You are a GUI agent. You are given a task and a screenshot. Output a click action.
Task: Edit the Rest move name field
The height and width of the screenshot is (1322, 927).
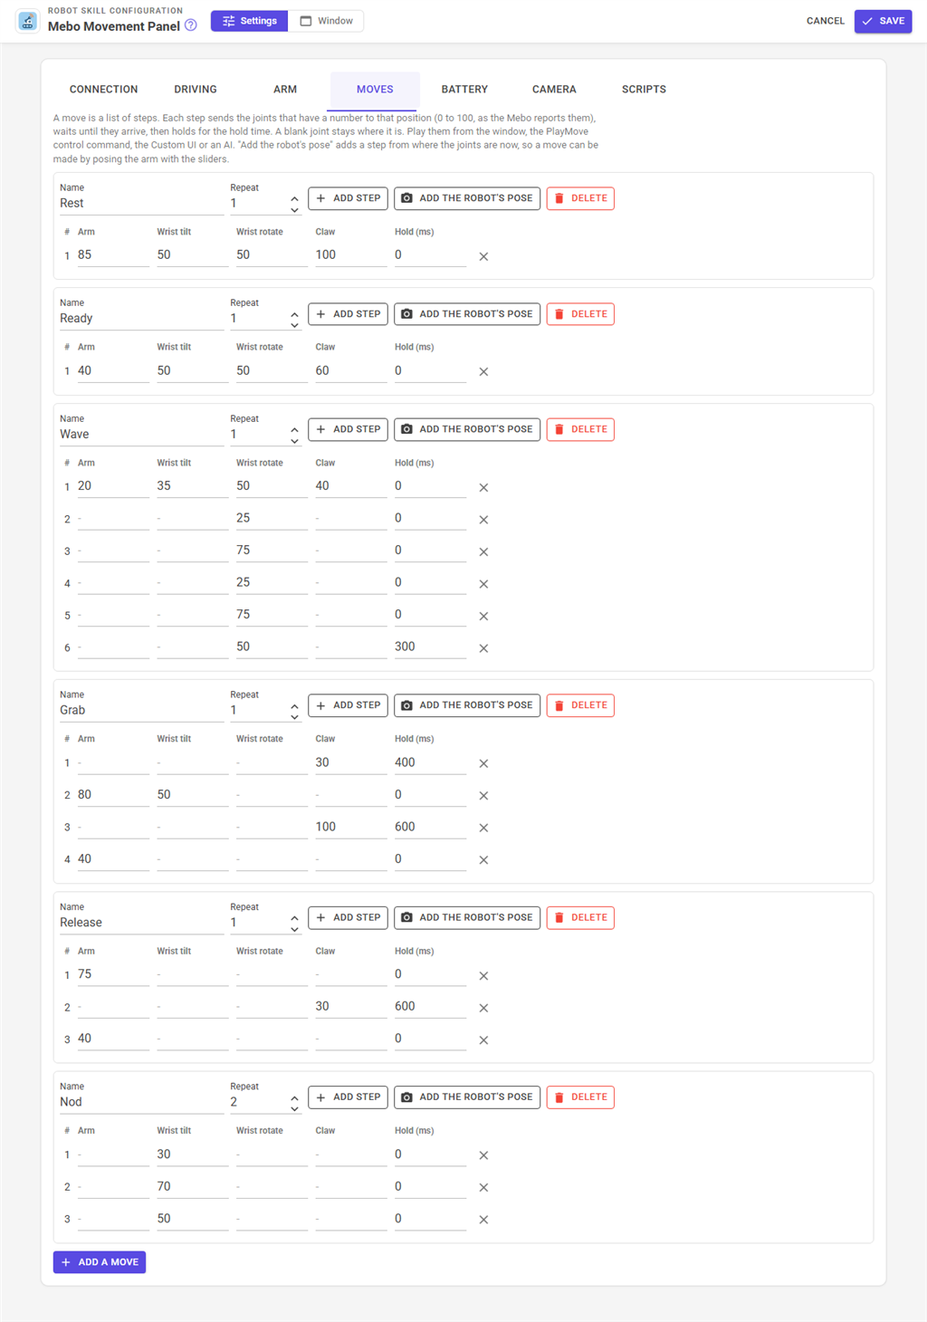pyautogui.click(x=141, y=204)
